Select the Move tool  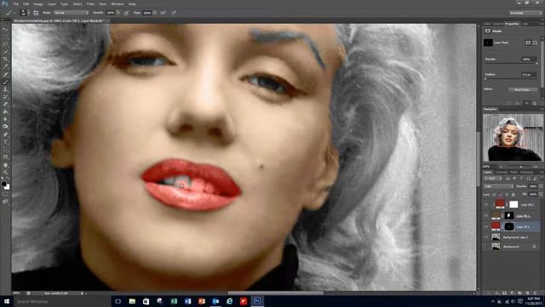tap(5, 29)
